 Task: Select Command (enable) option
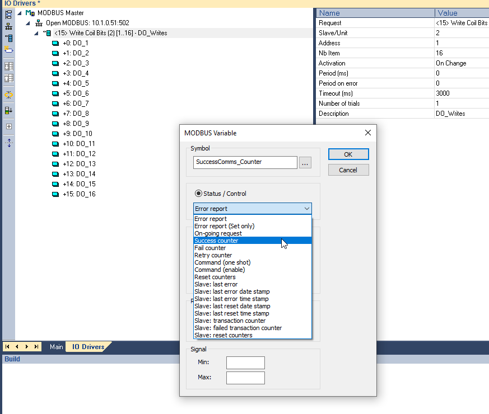pos(252,270)
